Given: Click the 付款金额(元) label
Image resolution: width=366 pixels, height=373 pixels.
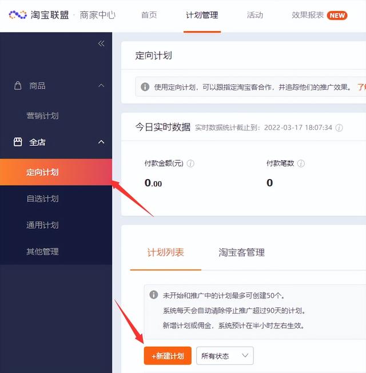Looking at the screenshot, I should [164, 164].
